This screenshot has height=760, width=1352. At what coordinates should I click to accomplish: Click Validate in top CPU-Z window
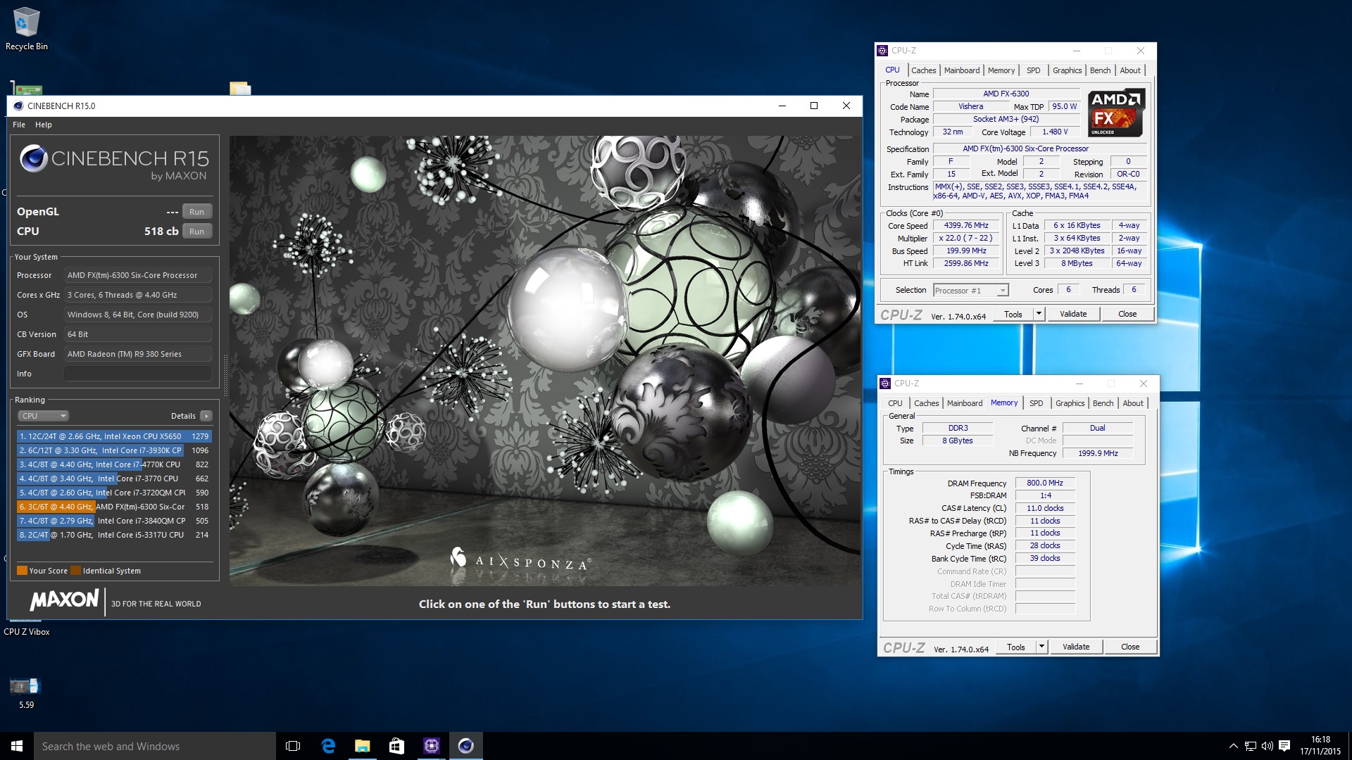(1073, 315)
